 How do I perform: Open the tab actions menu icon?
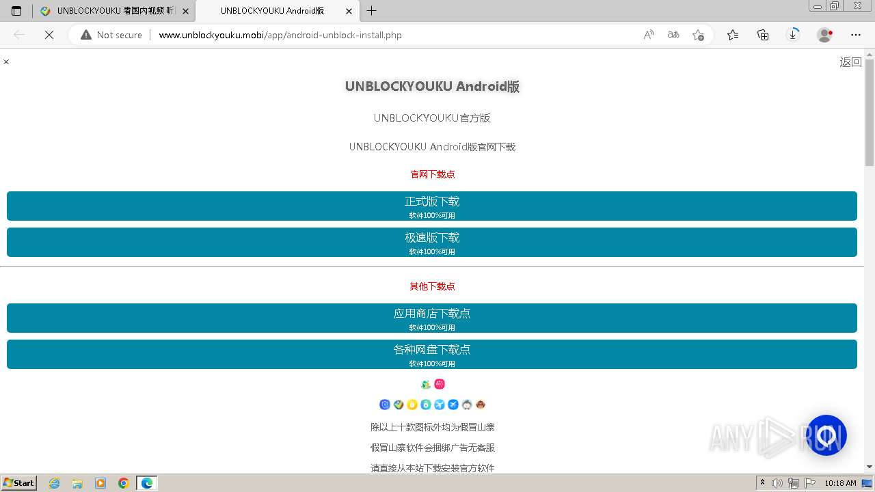(16, 11)
